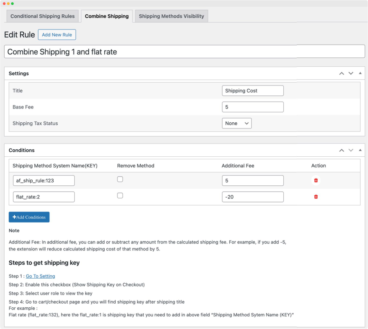Move Settings panel up with arrow

point(341,74)
